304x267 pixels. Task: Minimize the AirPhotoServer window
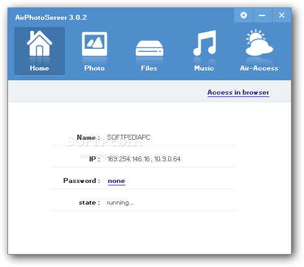tap(263, 15)
